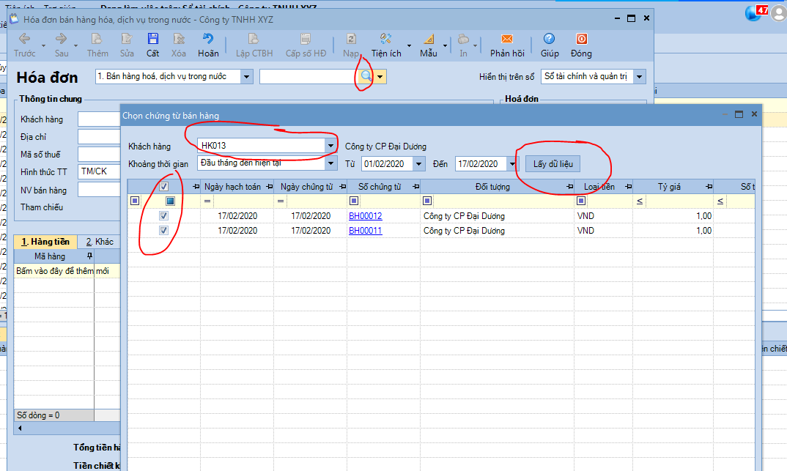This screenshot has height=471, width=787.
Task: Click the Hoãn (undo) toolbar icon
Action: point(208,40)
